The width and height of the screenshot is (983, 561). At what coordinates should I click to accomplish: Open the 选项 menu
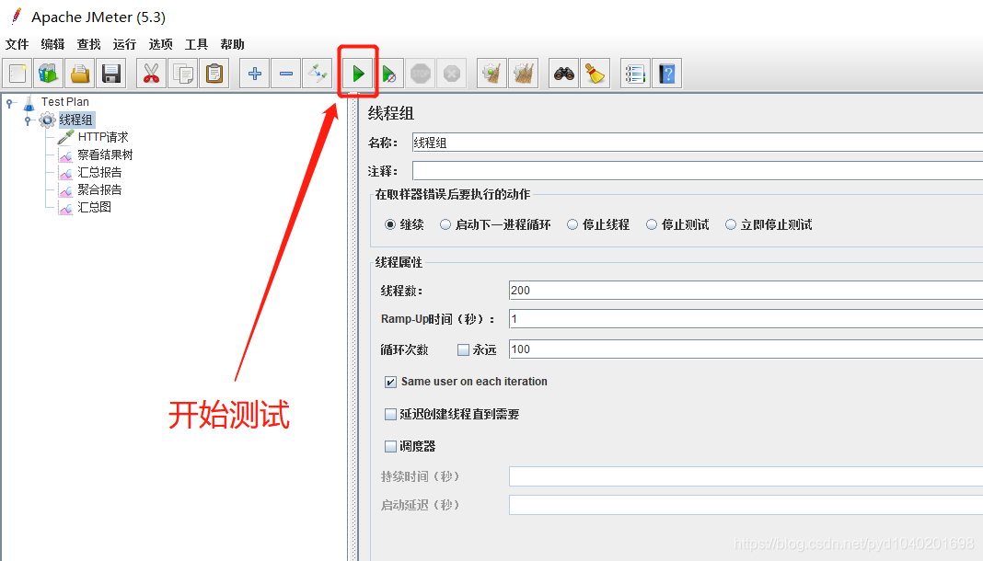tap(160, 44)
